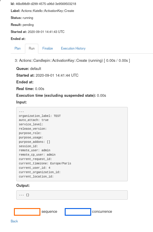153x232 pixels.
Task: Click the Queue default value
Action: 35,69
